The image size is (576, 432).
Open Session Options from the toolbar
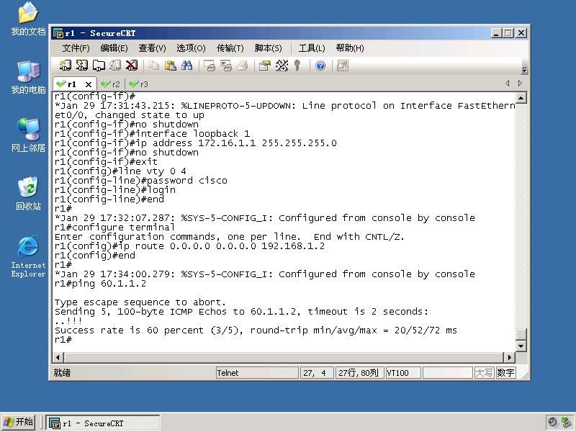click(264, 66)
